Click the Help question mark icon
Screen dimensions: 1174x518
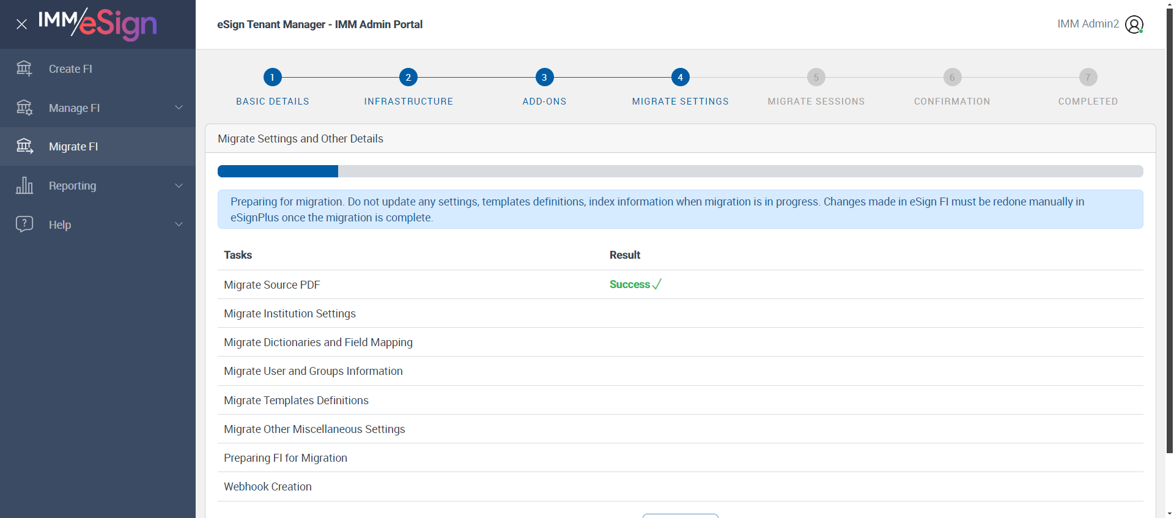click(24, 224)
